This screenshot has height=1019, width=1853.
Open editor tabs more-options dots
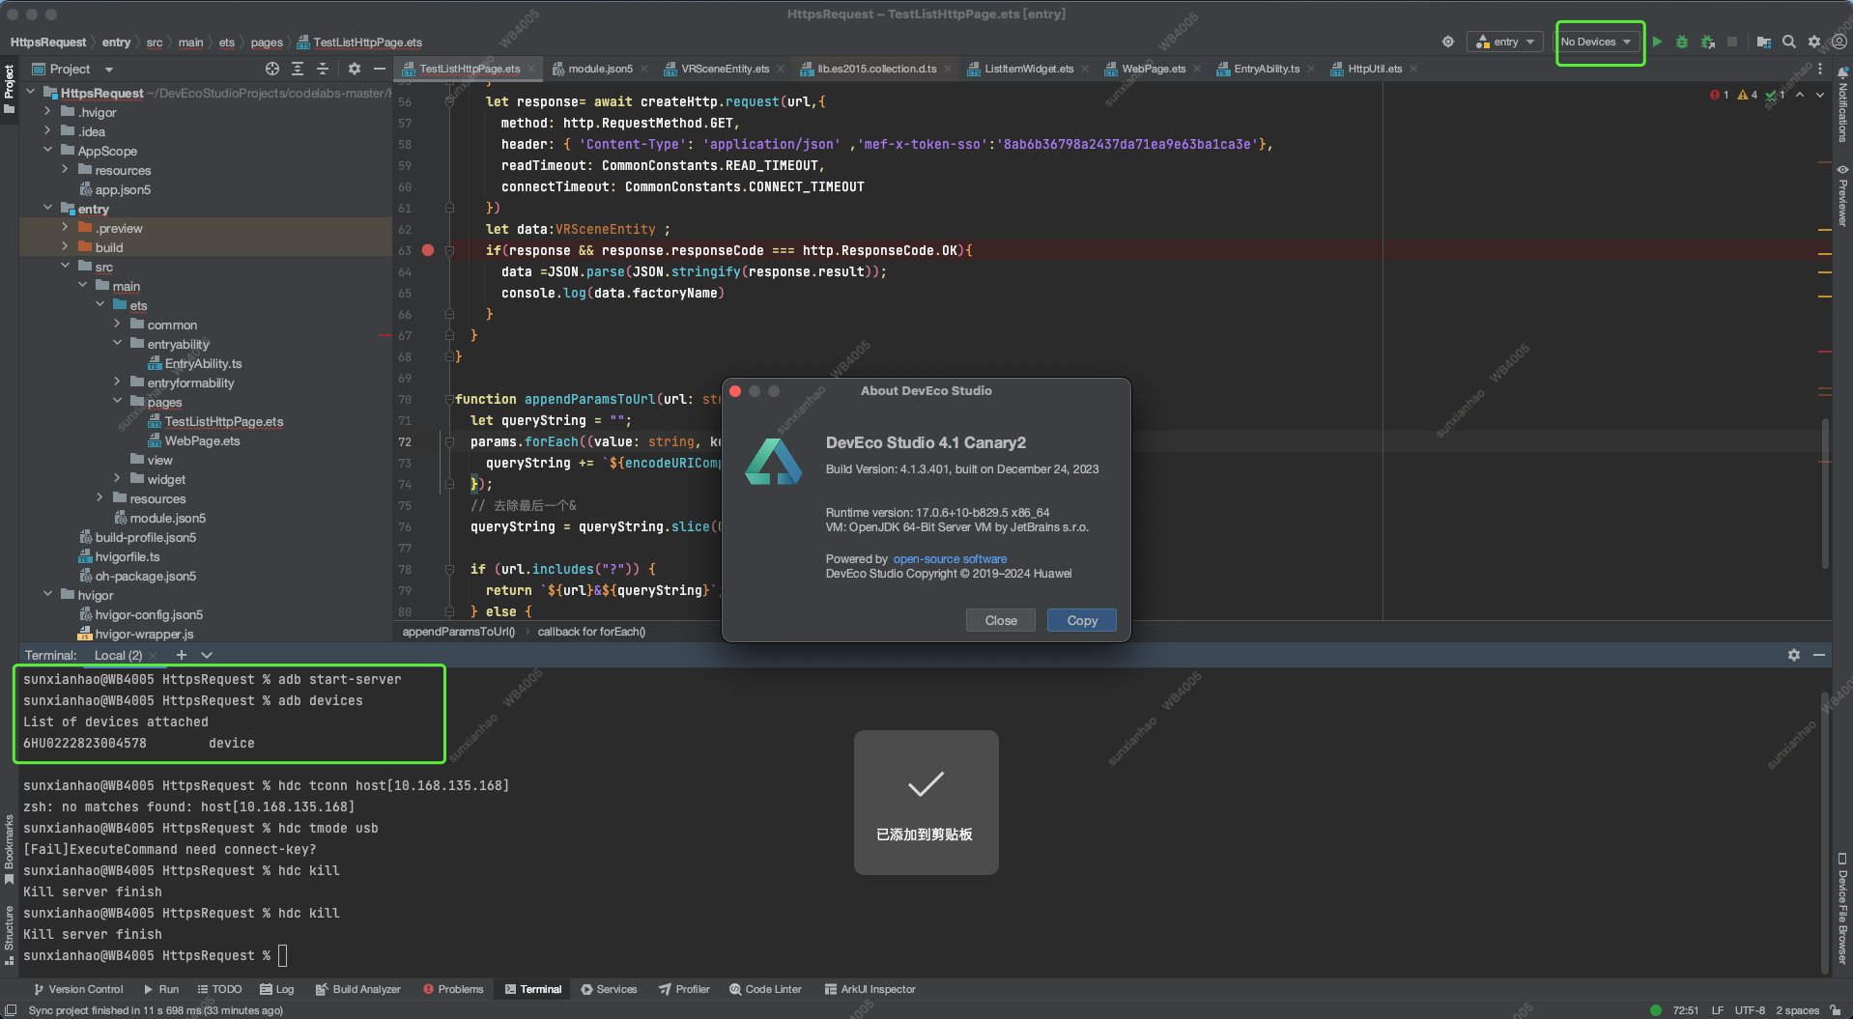[x=1820, y=69]
